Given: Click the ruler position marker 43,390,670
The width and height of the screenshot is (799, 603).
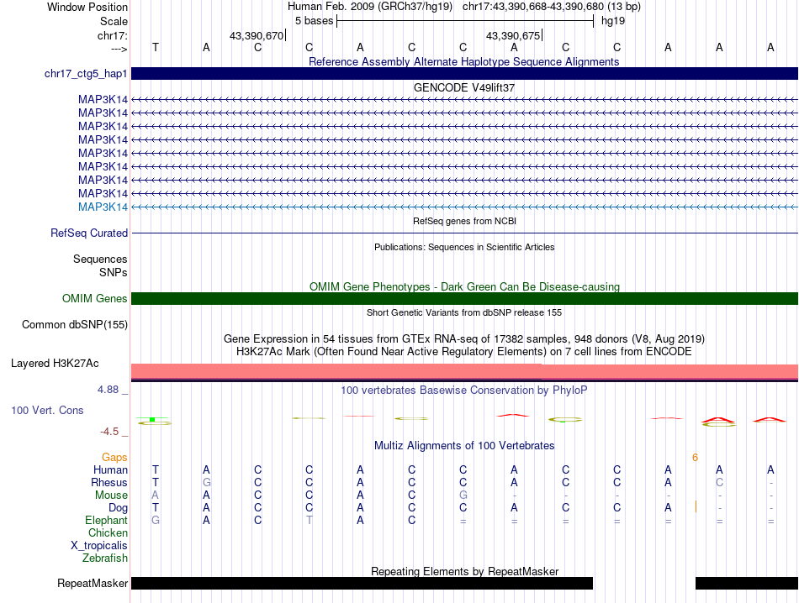Looking at the screenshot, I should pos(257,35).
